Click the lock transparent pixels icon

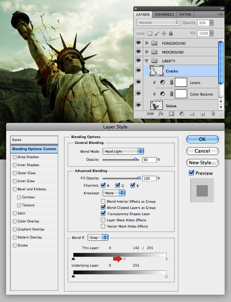pyautogui.click(x=150, y=34)
